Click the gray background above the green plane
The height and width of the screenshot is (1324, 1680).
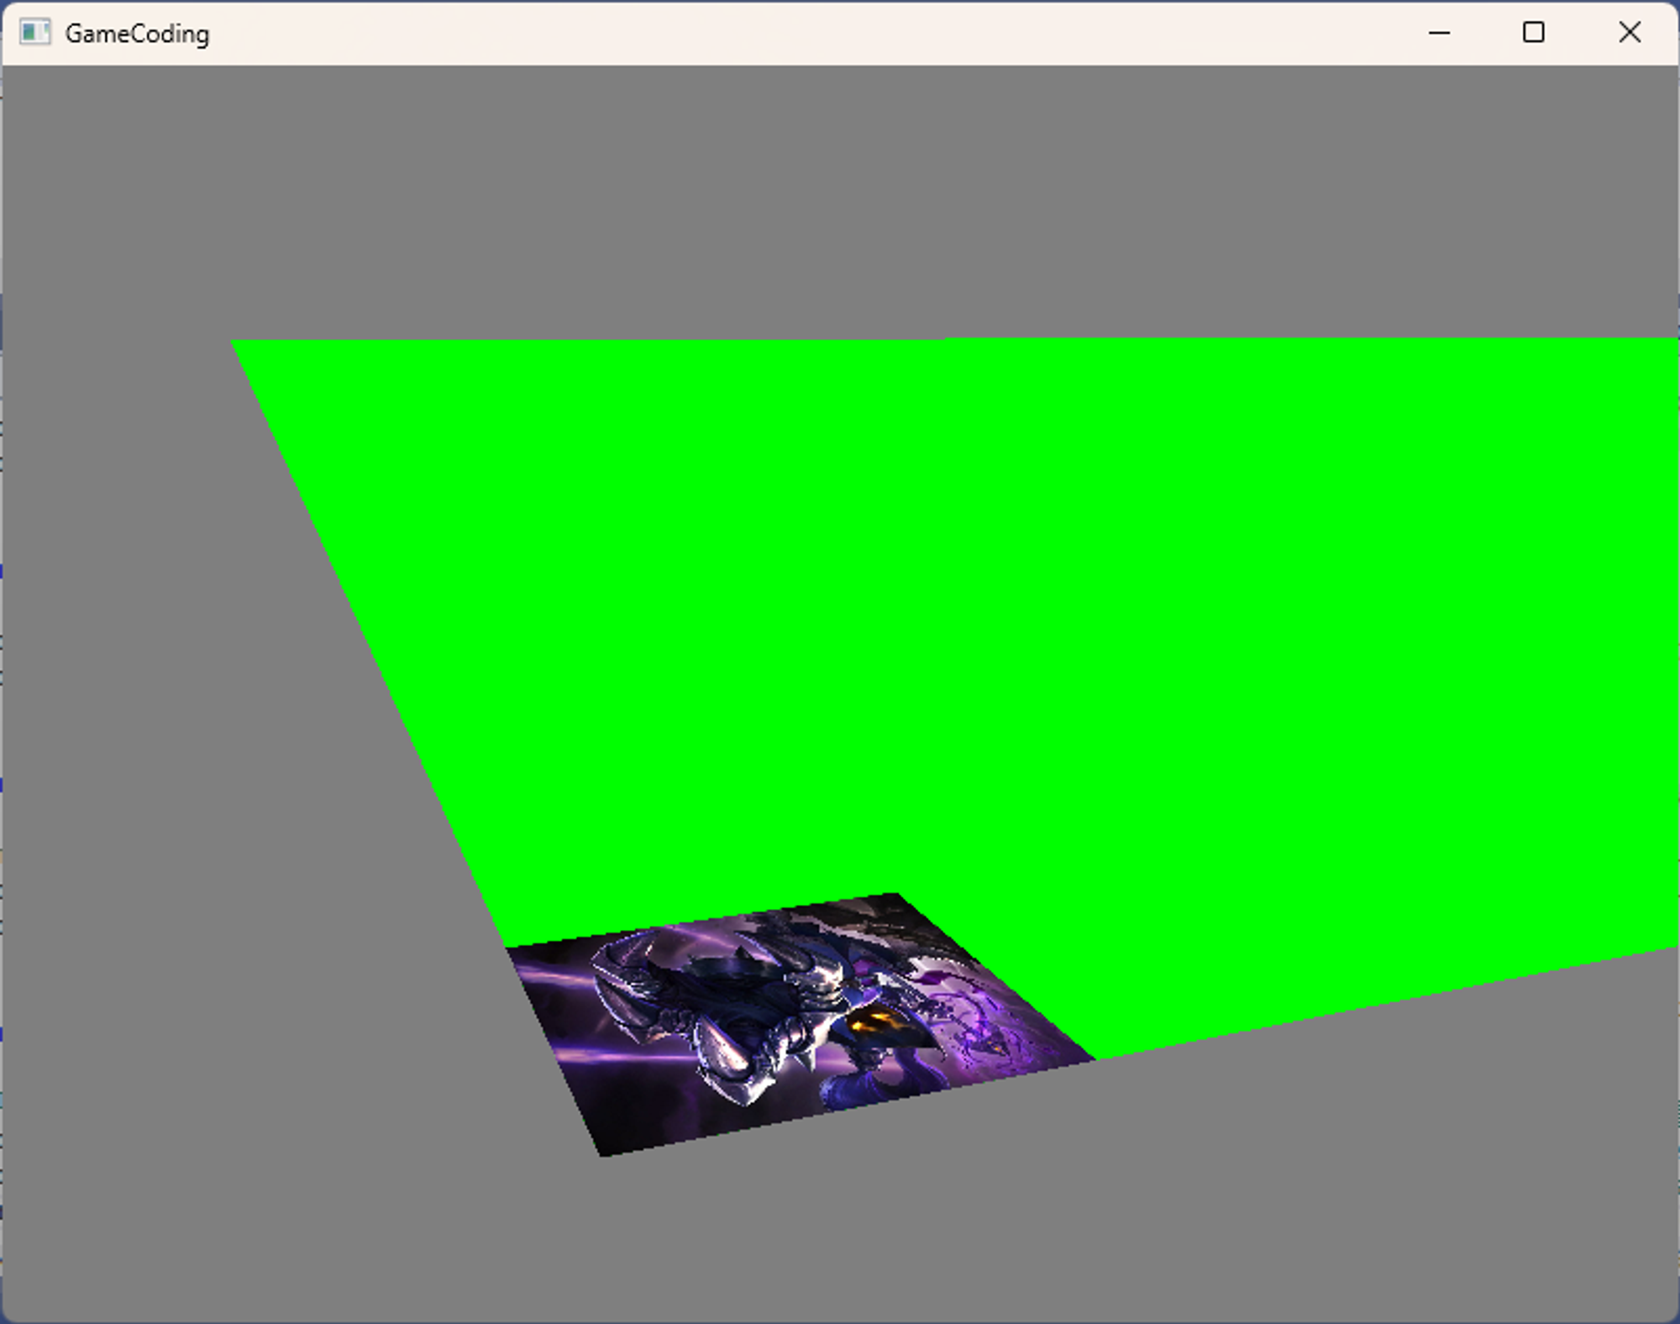point(840,202)
